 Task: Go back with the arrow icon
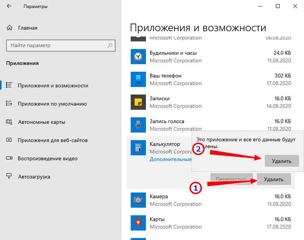9,6
